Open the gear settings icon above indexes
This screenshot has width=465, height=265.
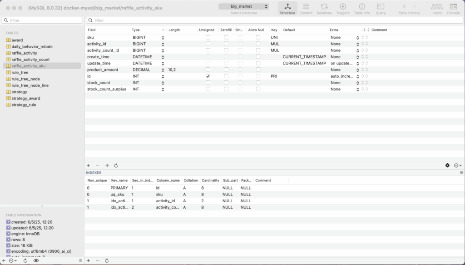click(447, 165)
